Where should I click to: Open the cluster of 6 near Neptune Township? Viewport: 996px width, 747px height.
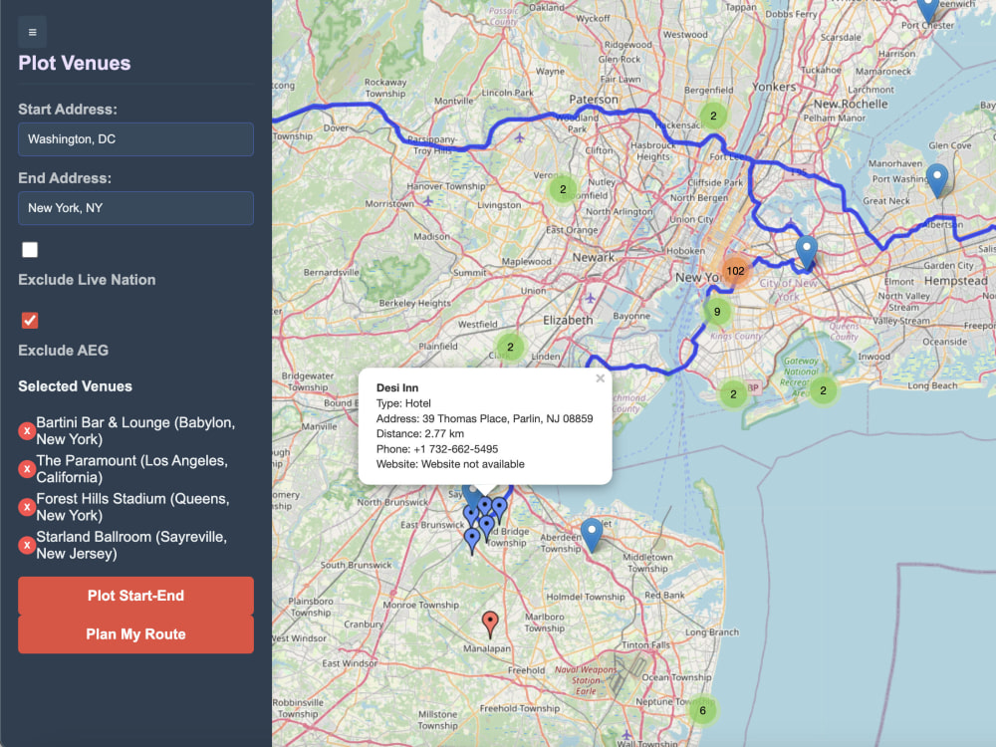pos(702,710)
